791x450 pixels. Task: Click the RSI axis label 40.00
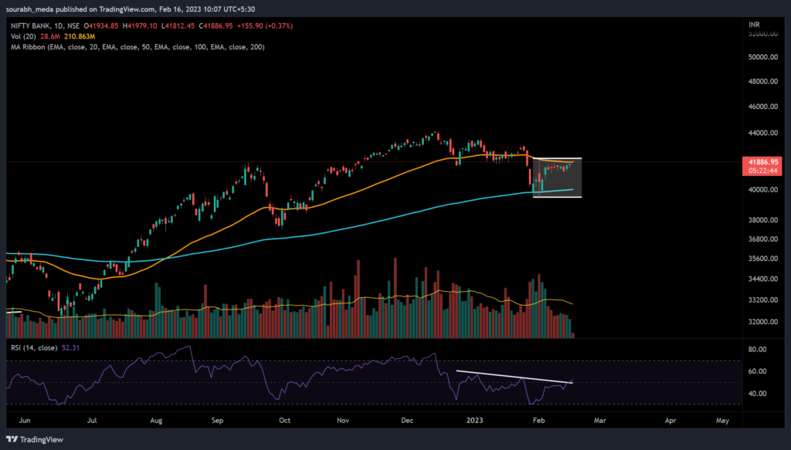(758, 394)
